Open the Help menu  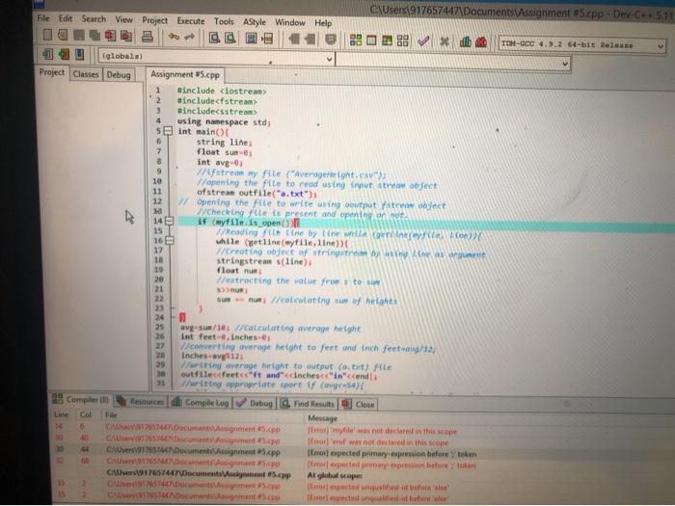pyautogui.click(x=323, y=23)
